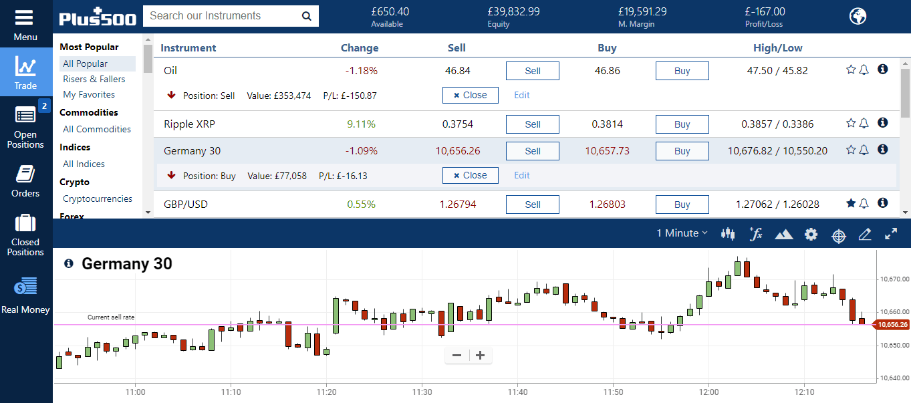Set alert bell for GBP/USD
The image size is (911, 403).
[864, 203]
